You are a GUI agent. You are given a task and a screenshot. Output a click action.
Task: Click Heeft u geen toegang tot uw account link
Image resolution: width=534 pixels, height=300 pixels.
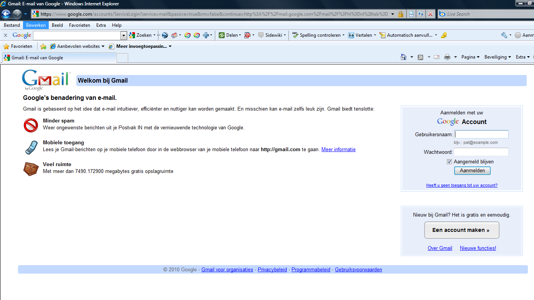pos(461,185)
